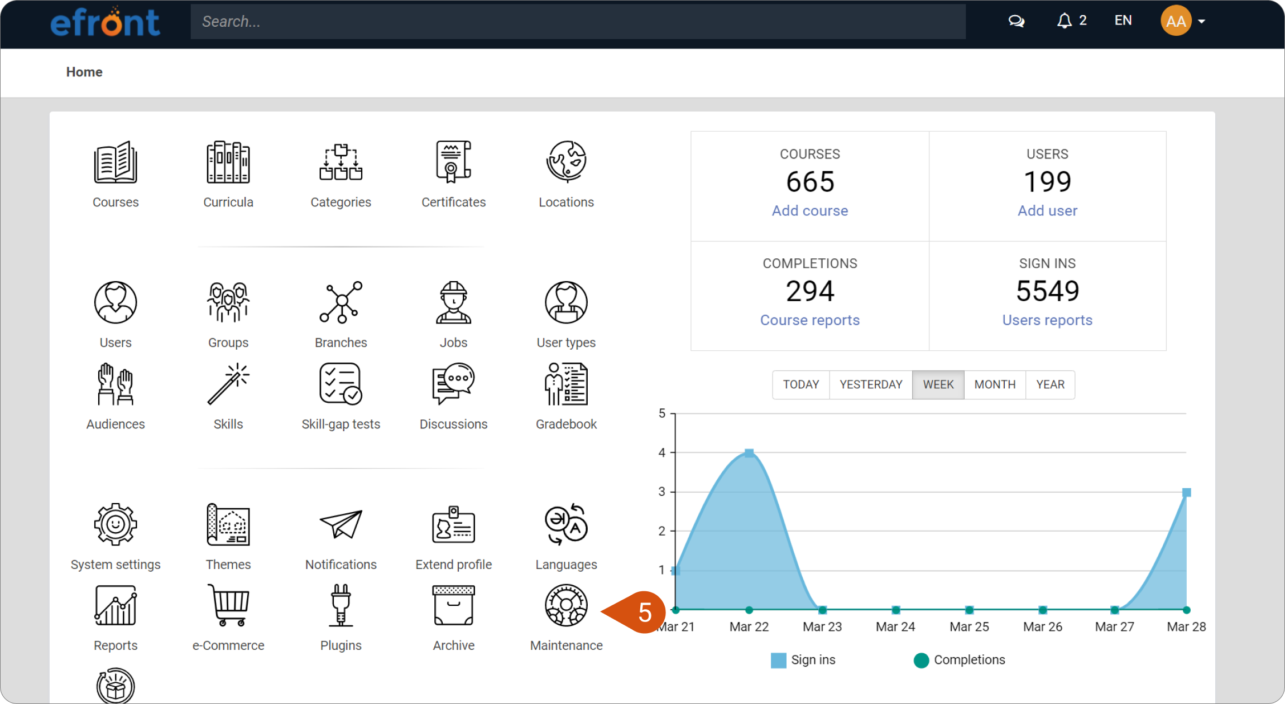Toggle the Completions legend series
1285x704 pixels.
point(959,660)
